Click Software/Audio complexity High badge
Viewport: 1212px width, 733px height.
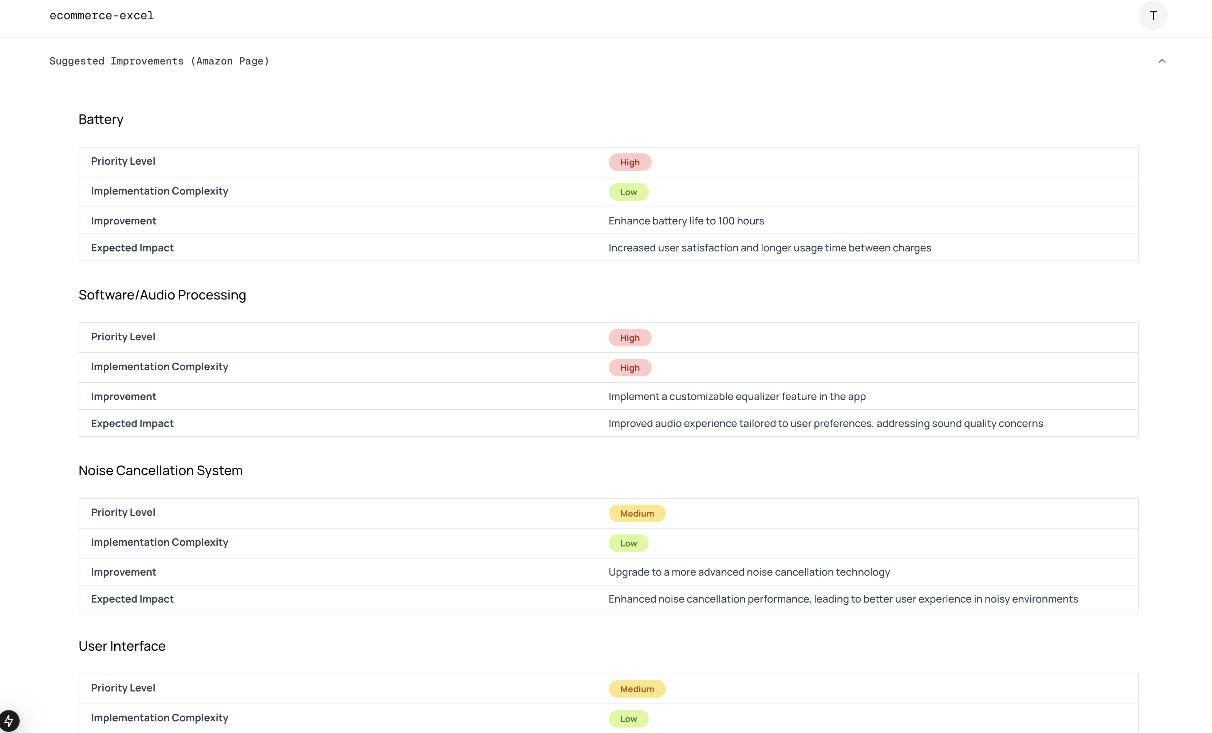pos(629,368)
